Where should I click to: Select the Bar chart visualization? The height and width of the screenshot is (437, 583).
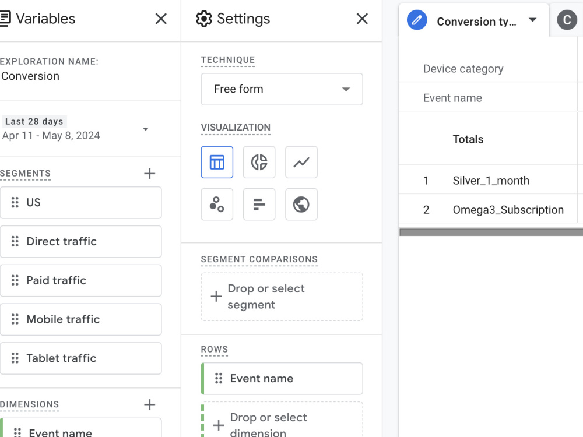click(x=259, y=204)
